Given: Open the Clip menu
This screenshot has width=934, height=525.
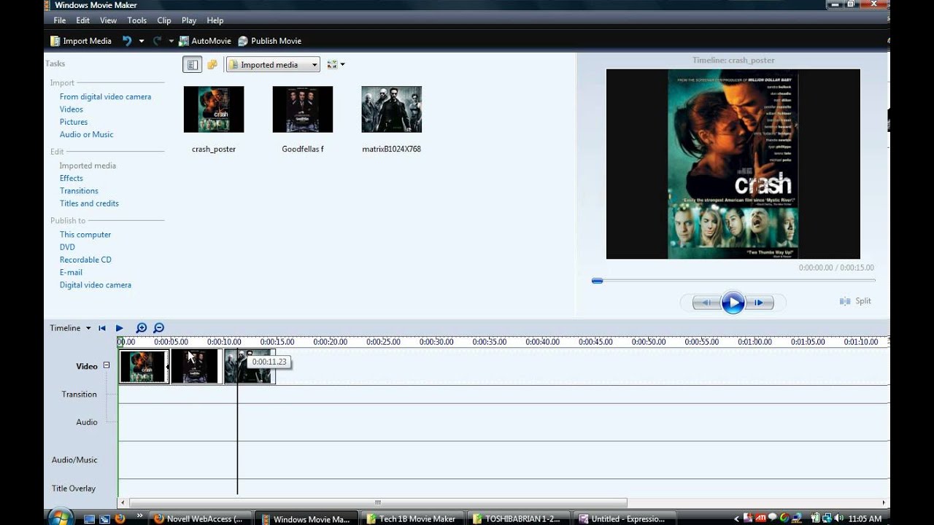Looking at the screenshot, I should click(x=164, y=20).
